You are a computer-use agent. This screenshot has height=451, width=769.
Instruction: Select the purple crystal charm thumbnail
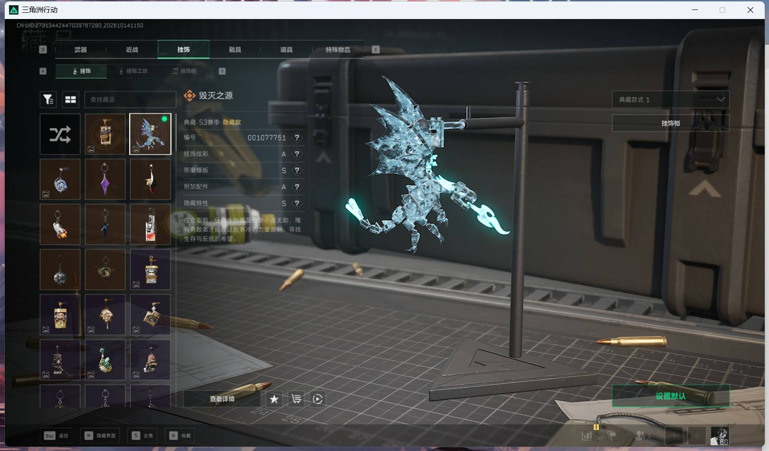[105, 179]
